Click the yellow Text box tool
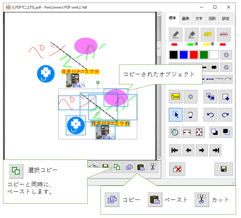The image size is (241, 218). click(176, 97)
